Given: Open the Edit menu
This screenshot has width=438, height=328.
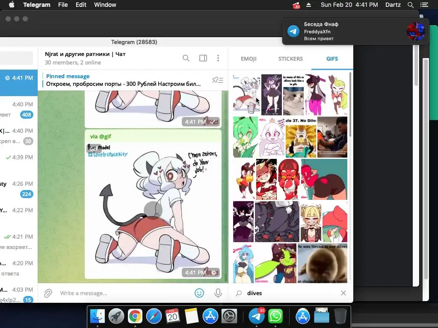Looking at the screenshot, I should coord(81,5).
